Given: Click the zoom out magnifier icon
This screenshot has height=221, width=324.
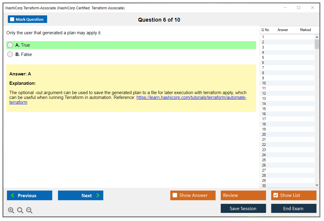Looking at the screenshot, I should point(29,210).
